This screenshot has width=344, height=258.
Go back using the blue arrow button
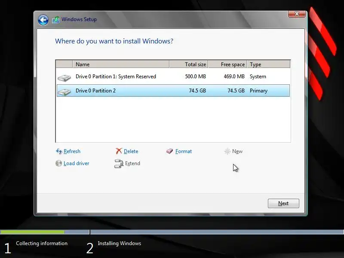click(x=43, y=20)
